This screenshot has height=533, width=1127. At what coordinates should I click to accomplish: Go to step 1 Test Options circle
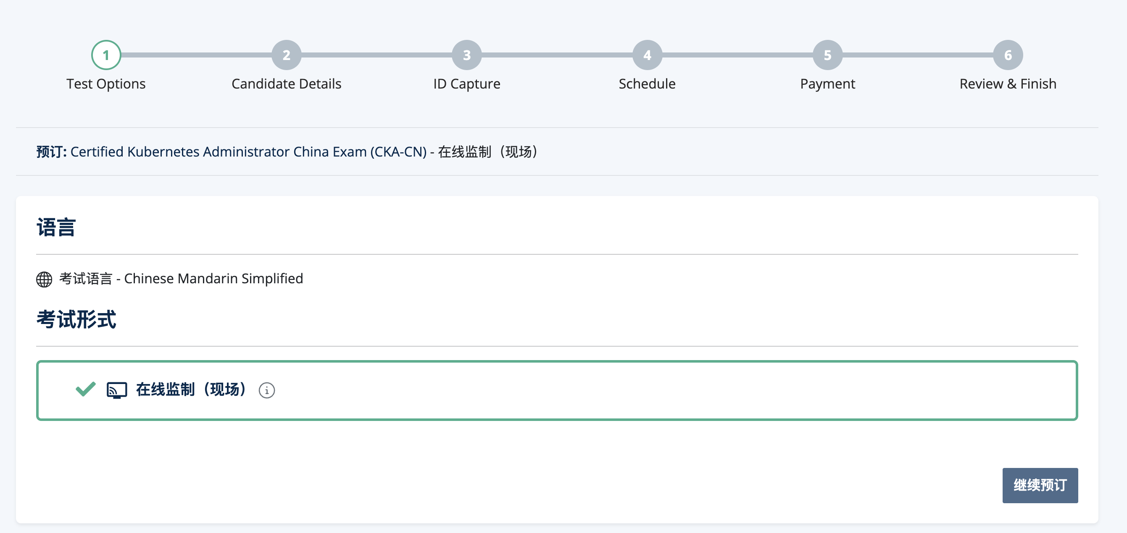click(106, 55)
